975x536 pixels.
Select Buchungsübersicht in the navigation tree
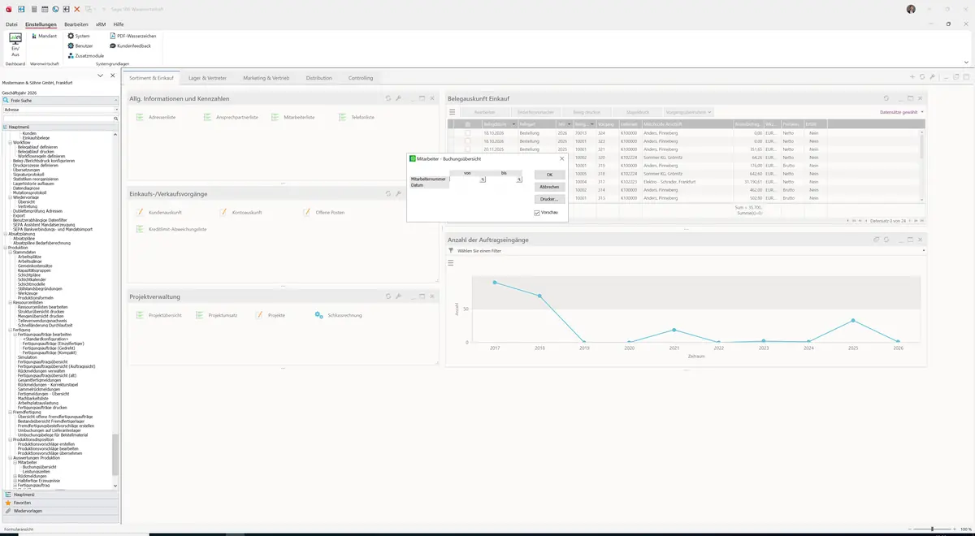(x=39, y=467)
